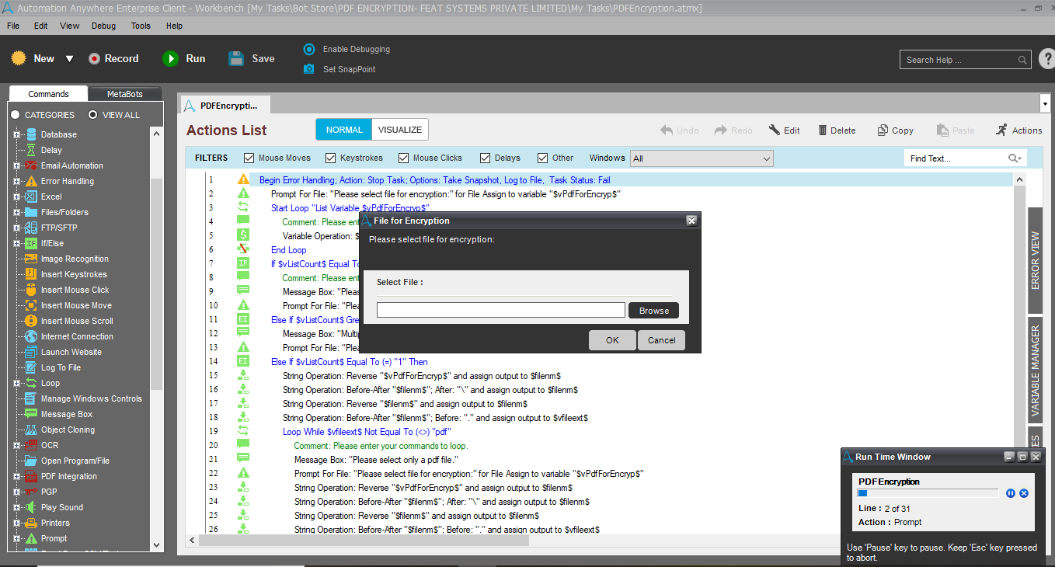Screen dimensions: 1055x567
Task: Expand the Database command category
Action: [16, 134]
